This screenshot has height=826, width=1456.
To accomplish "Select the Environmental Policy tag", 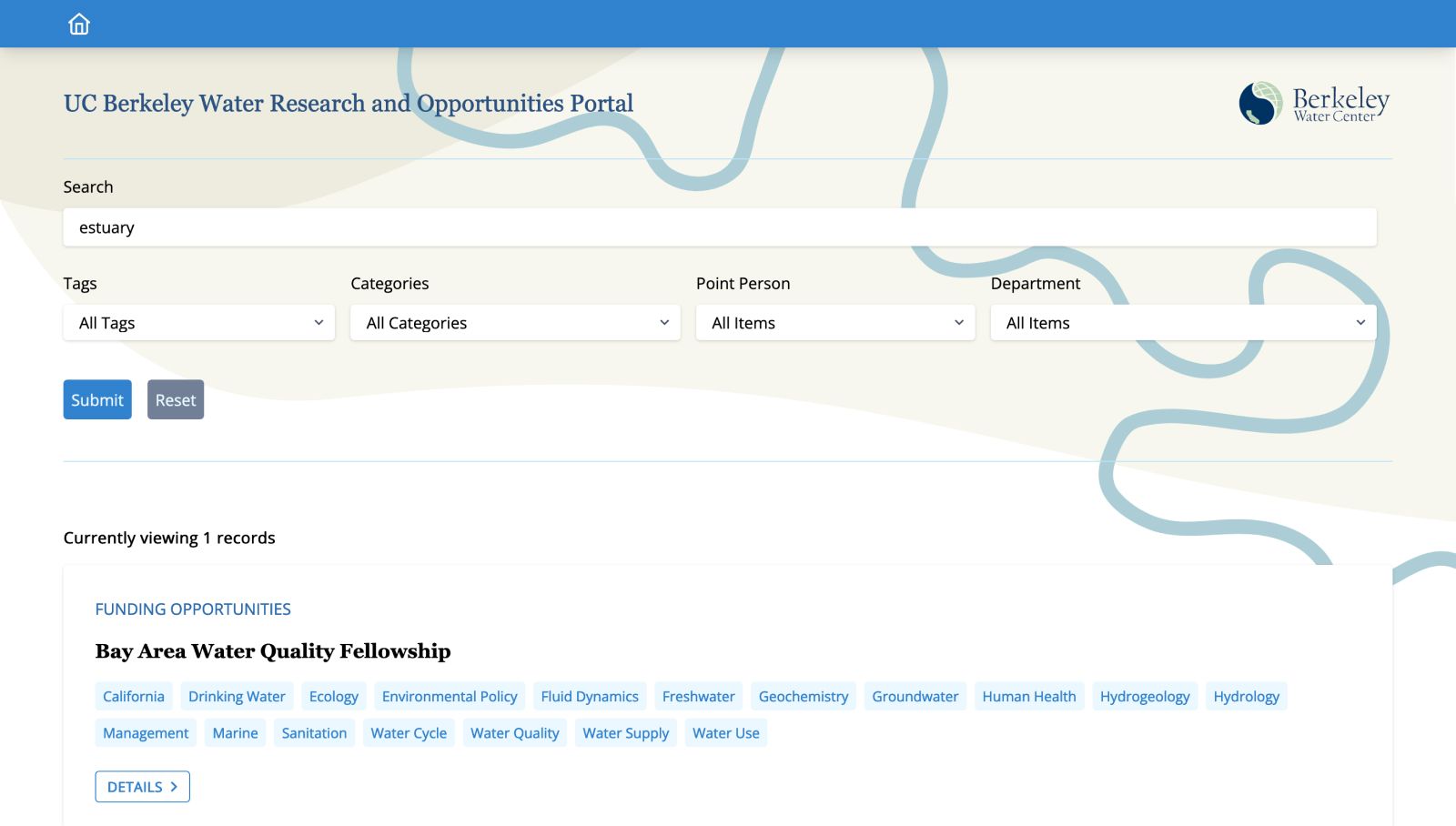I will coord(450,696).
